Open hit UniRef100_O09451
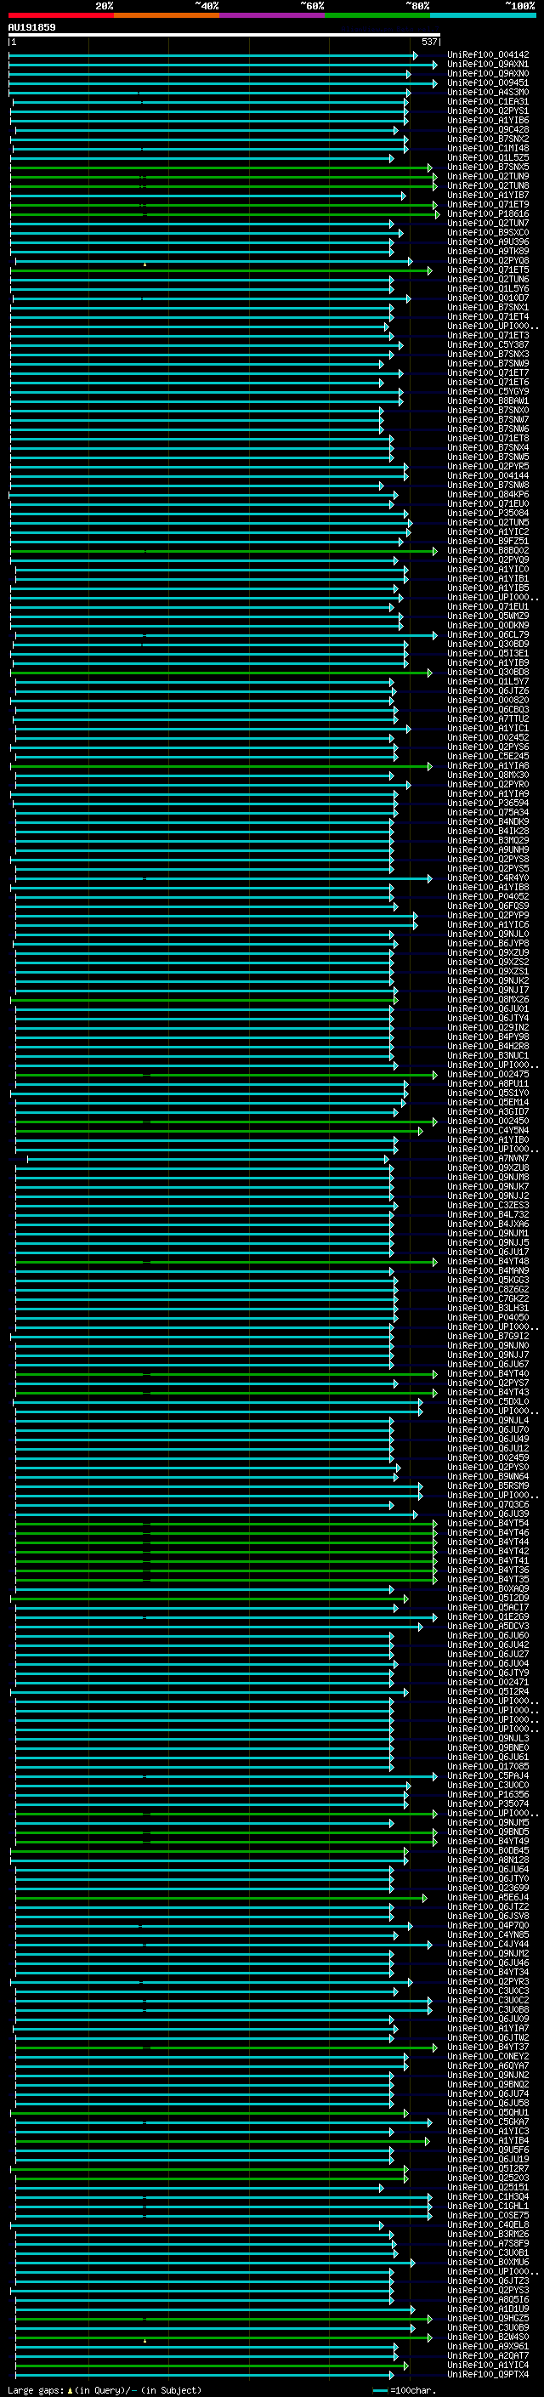This screenshot has height=2397, width=544. pos(488,82)
